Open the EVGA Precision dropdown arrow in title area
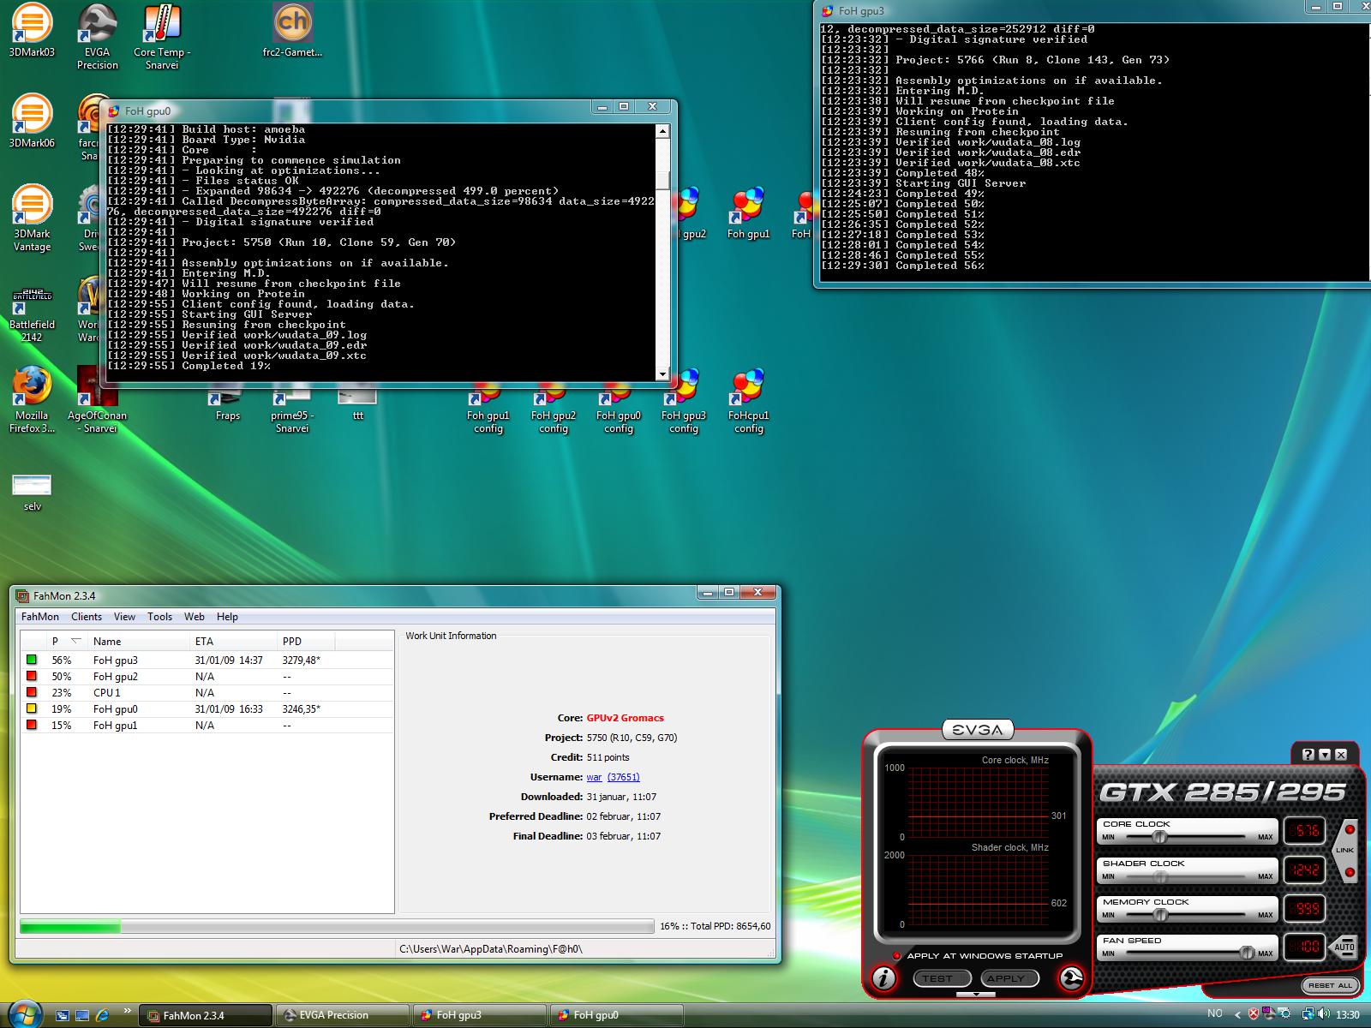1371x1028 pixels. coord(1325,755)
